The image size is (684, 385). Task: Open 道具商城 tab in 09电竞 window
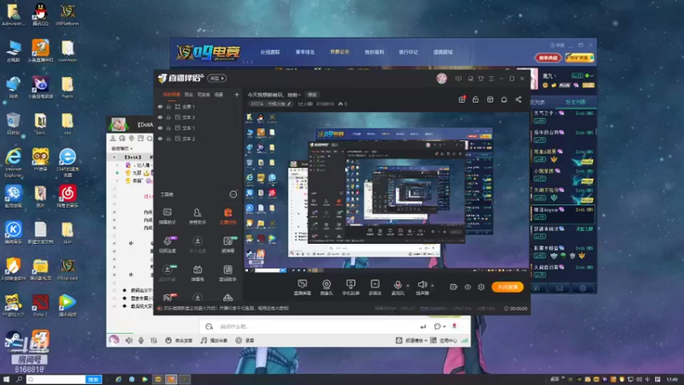click(x=443, y=52)
